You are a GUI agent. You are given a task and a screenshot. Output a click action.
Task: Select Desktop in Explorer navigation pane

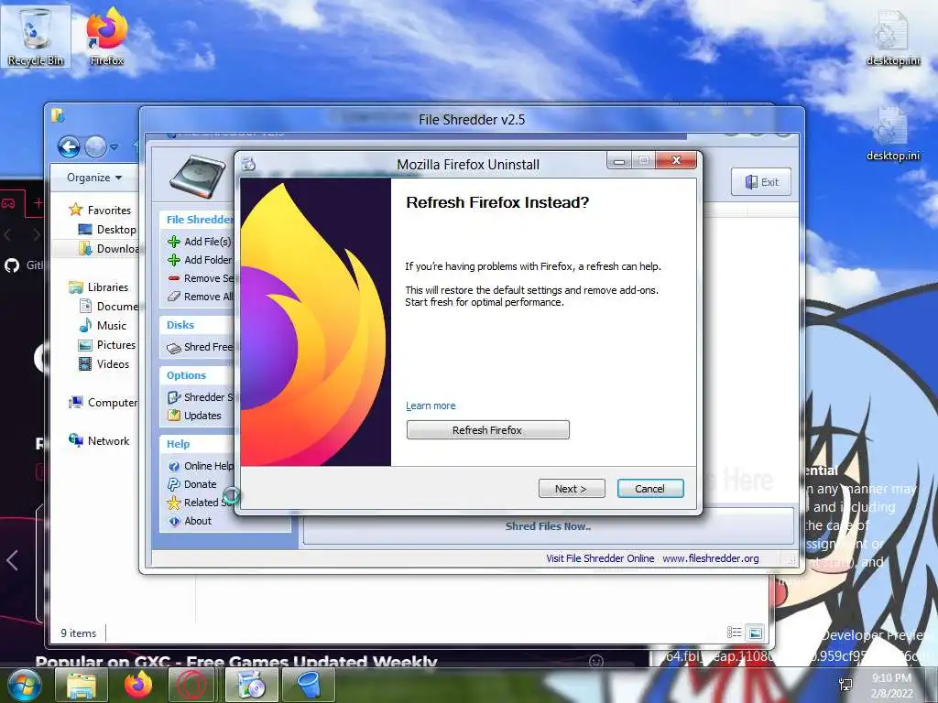tap(108, 230)
